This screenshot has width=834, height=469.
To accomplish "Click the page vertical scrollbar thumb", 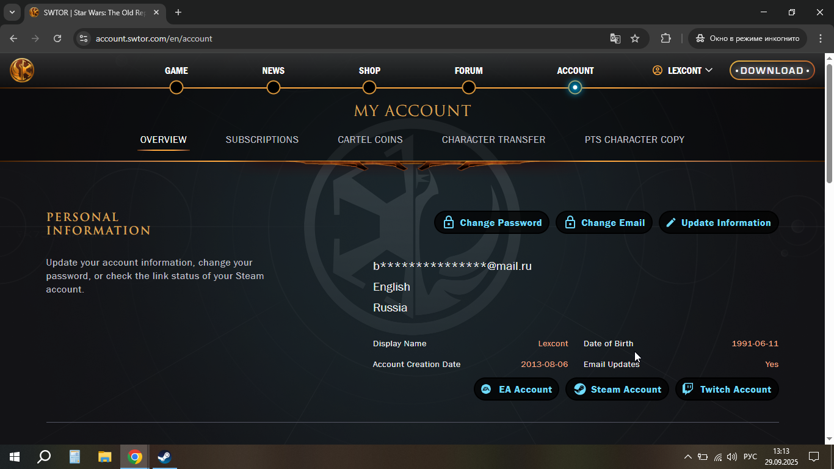I will pyautogui.click(x=829, y=122).
